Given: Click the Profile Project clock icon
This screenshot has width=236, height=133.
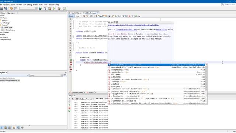Looking at the screenshot, I should pos(64,8).
